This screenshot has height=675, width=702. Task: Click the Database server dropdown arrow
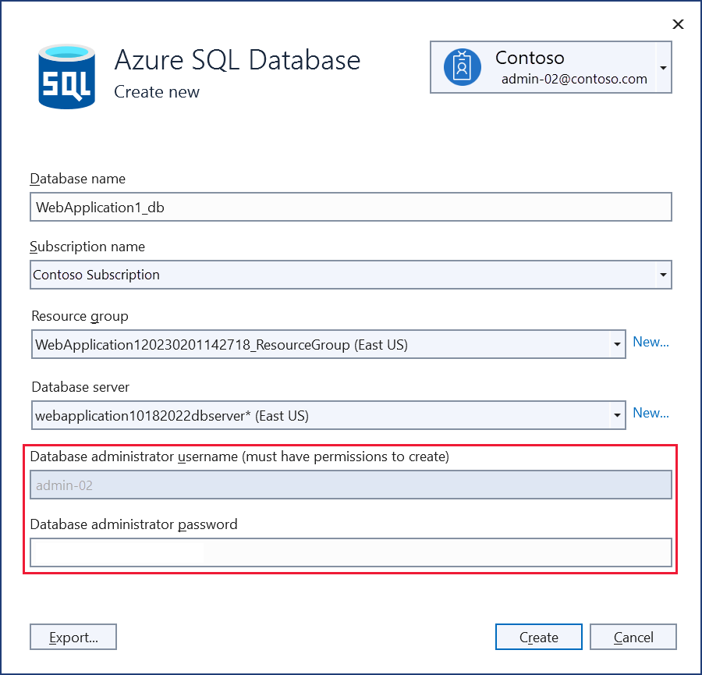coord(616,414)
